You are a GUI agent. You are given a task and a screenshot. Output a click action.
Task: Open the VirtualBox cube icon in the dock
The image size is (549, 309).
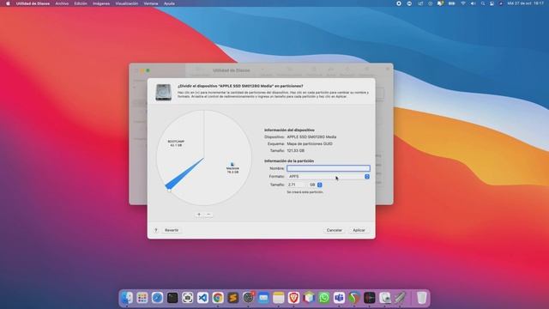pyautogui.click(x=309, y=298)
